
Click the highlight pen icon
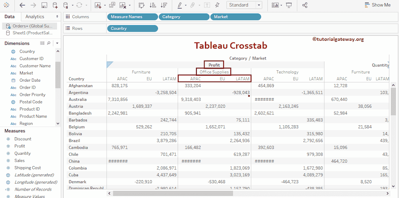pyautogui.click(x=180, y=5)
